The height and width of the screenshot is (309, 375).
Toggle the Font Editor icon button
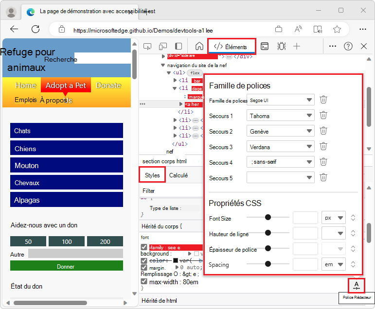(357, 286)
